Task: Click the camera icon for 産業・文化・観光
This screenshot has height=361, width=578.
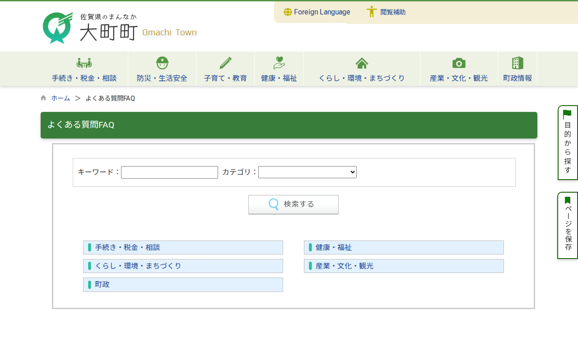Action: [459, 63]
